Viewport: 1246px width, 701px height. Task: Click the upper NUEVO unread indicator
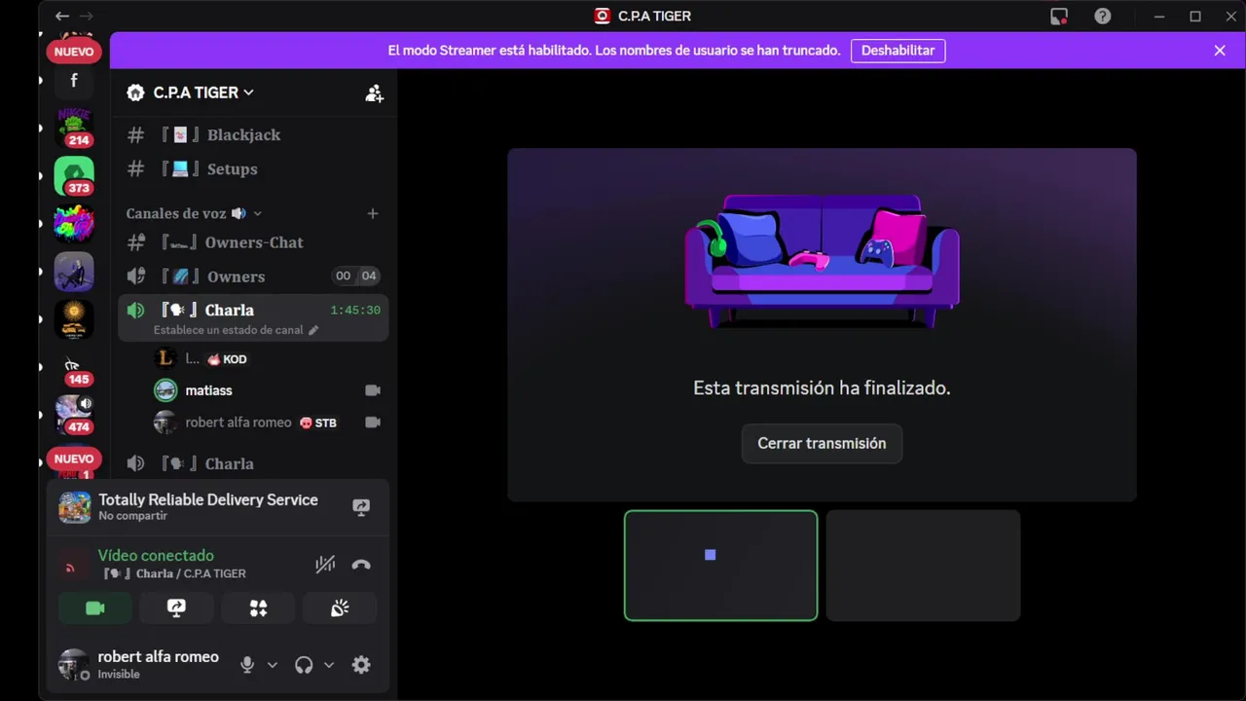tap(74, 52)
